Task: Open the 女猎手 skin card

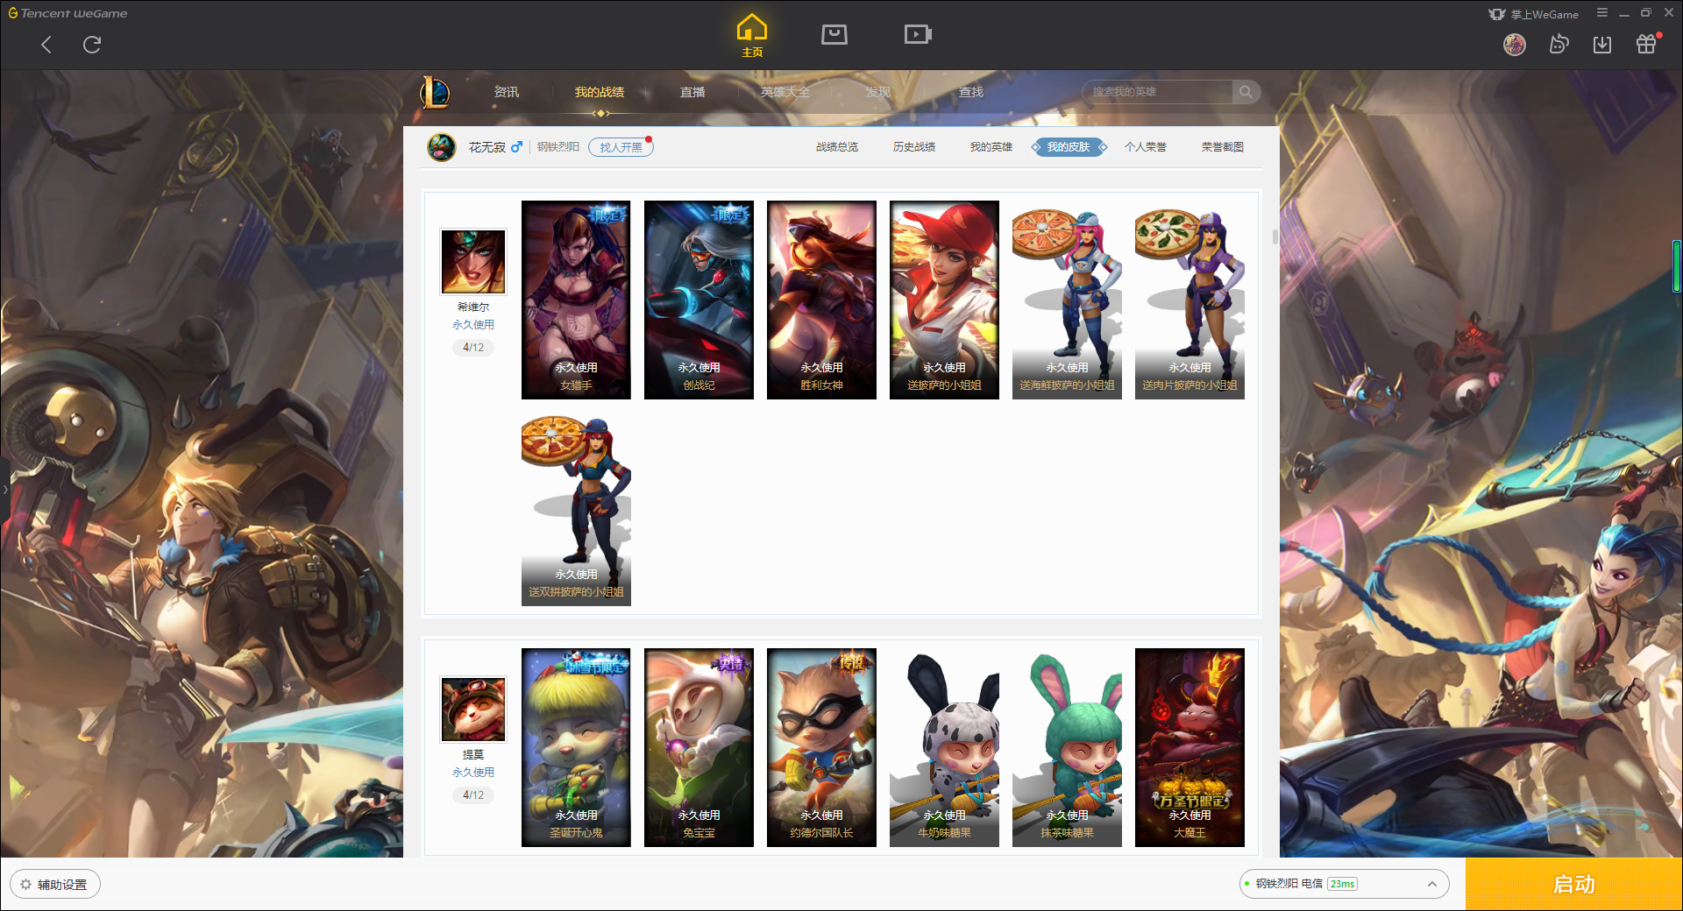Action: (576, 300)
